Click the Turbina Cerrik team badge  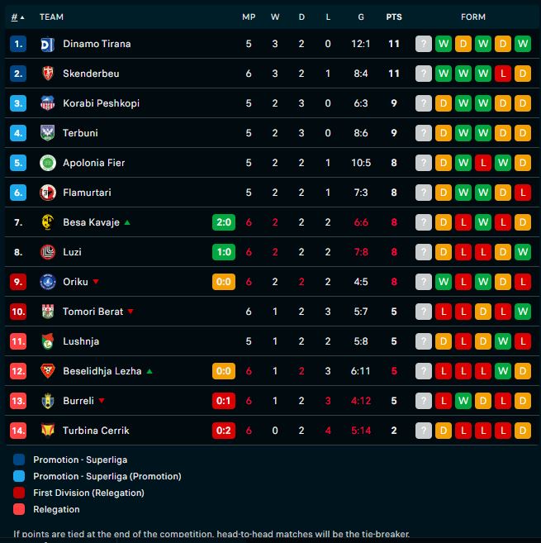click(47, 431)
